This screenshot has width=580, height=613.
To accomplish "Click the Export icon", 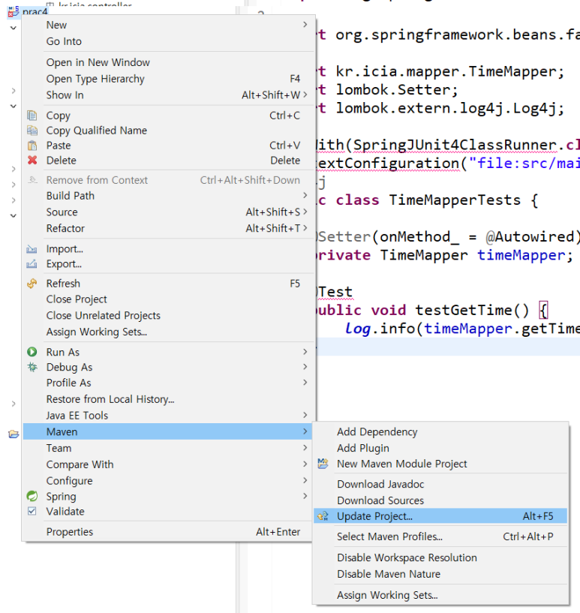I will point(32,264).
